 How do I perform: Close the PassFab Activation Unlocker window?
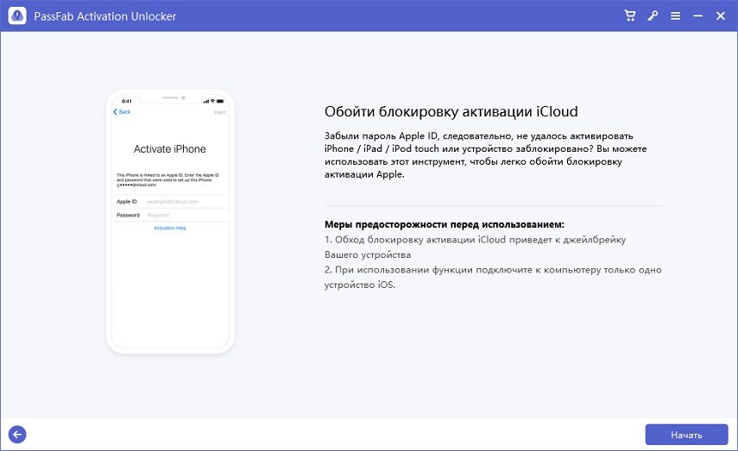point(720,16)
